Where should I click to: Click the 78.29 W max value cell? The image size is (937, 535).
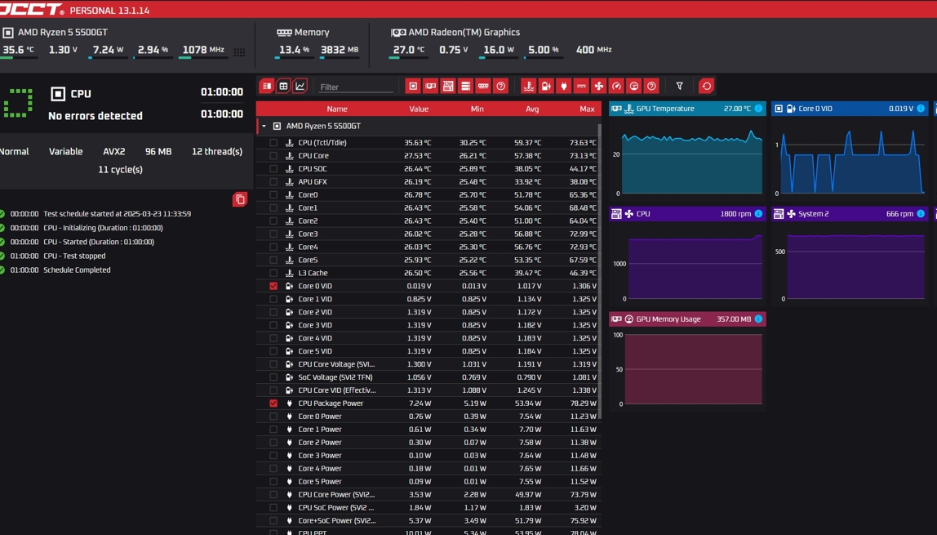pyautogui.click(x=583, y=403)
